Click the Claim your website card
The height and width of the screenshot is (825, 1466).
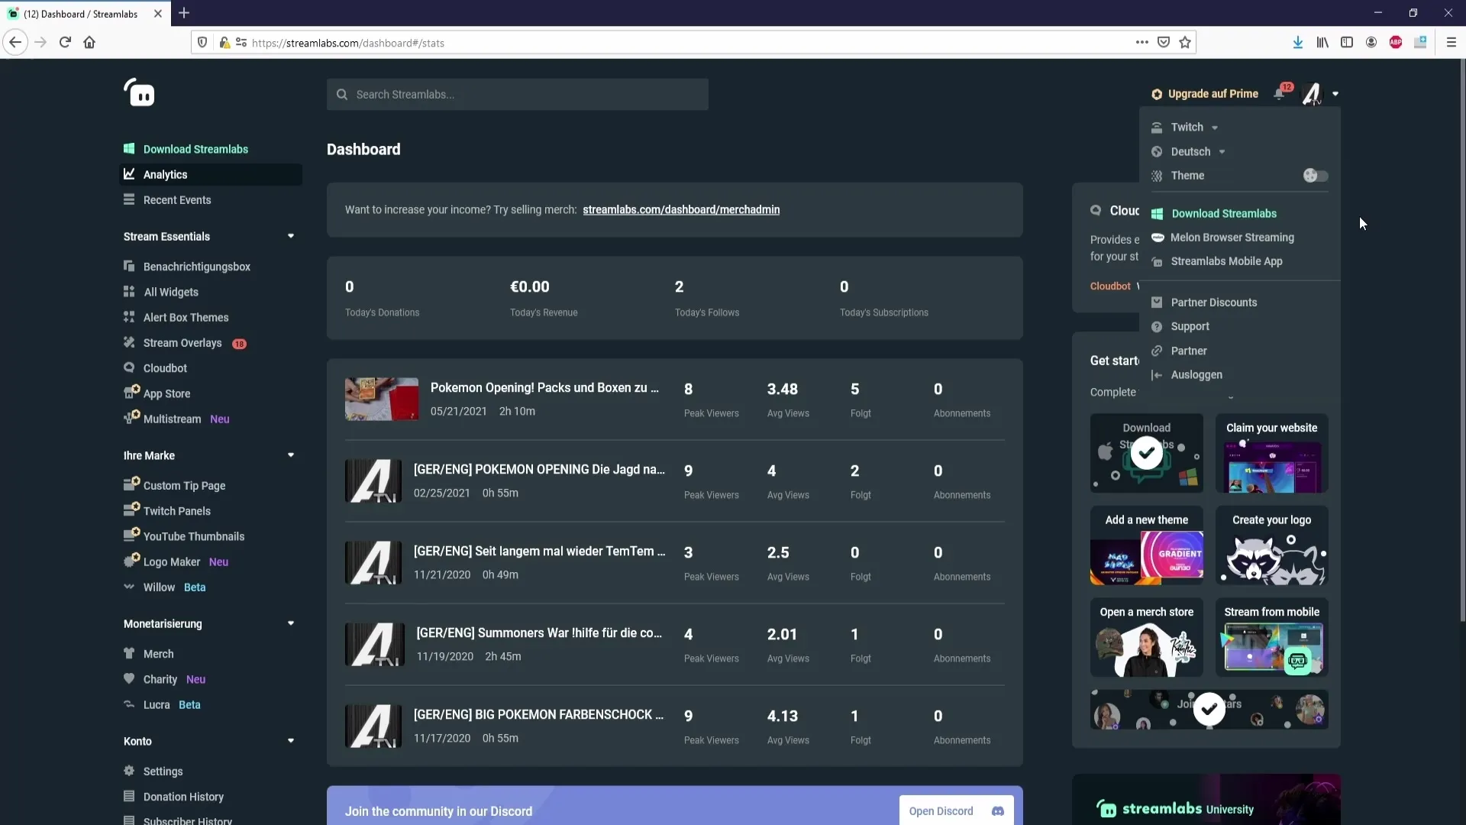pyautogui.click(x=1272, y=453)
